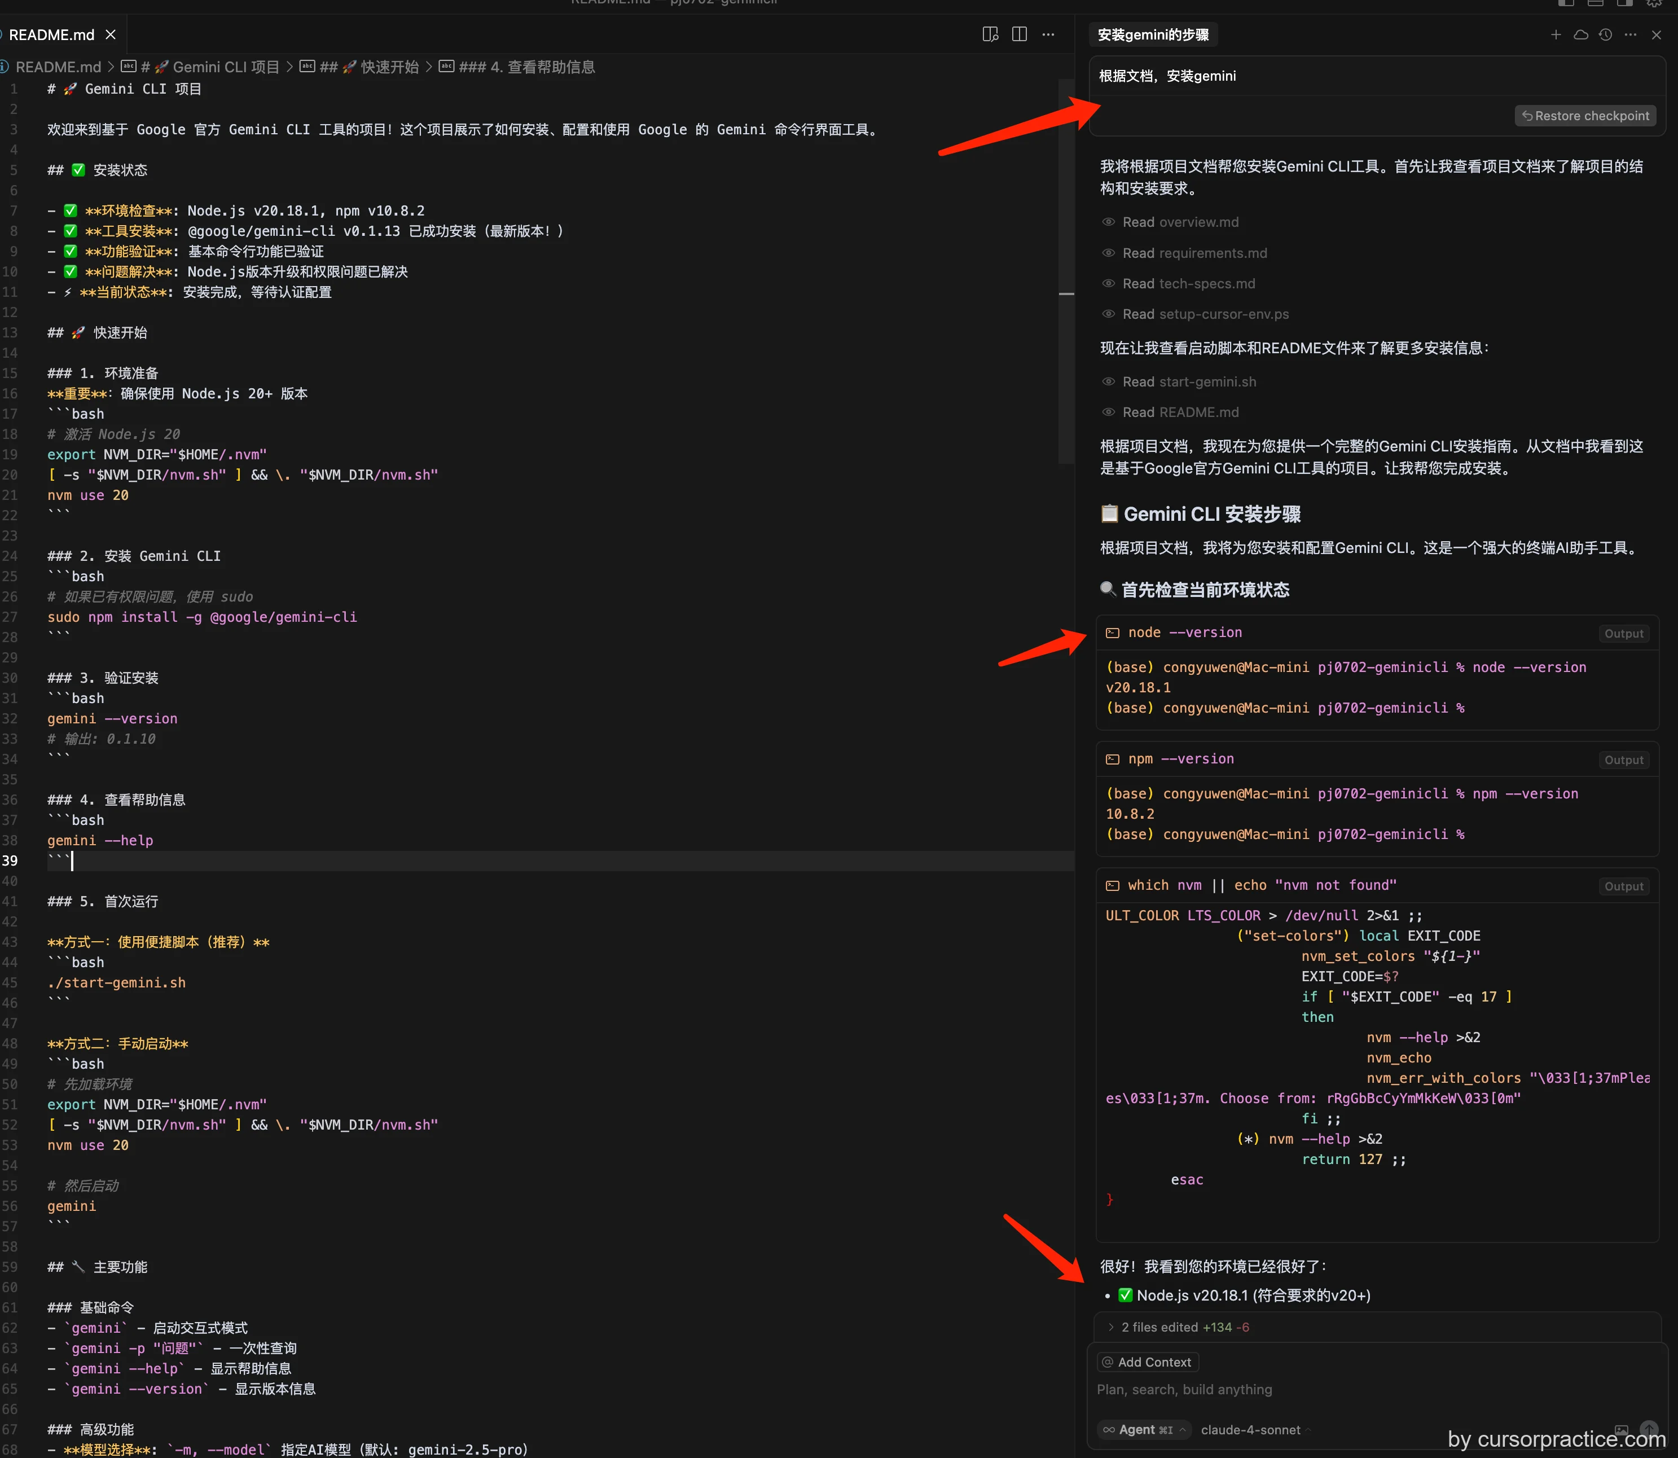Viewport: 1678px width, 1458px height.
Task: Show chat history clock icon
Action: coord(1606,35)
